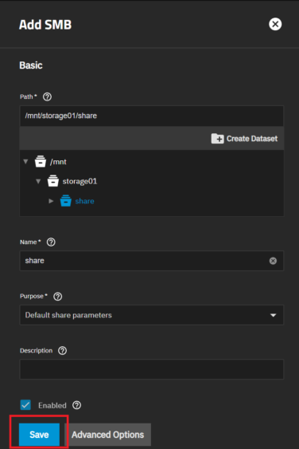Open help icon beside Enabled
Viewport: 299px width, 449px height.
[76, 405]
